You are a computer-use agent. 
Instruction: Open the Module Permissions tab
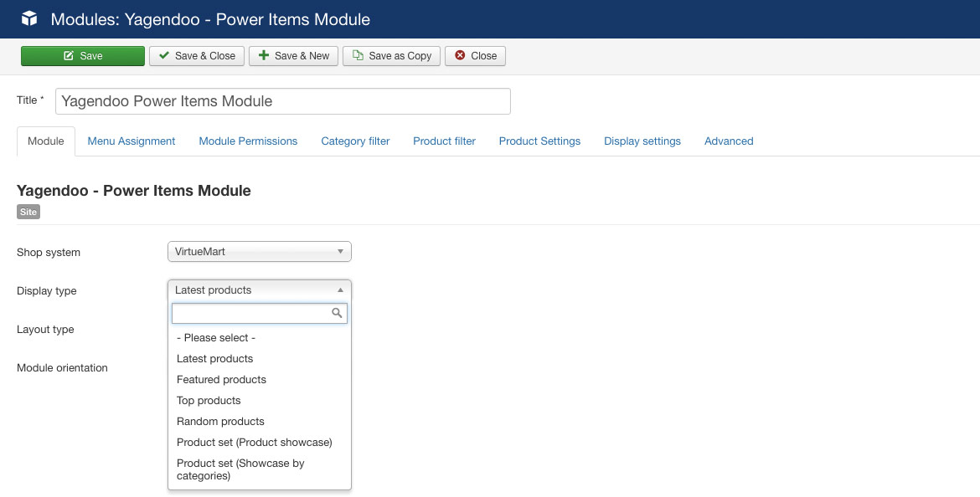[248, 141]
